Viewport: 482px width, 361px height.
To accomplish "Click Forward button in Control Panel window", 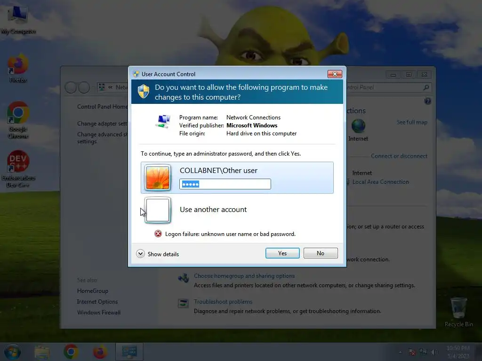I will 84,87.
